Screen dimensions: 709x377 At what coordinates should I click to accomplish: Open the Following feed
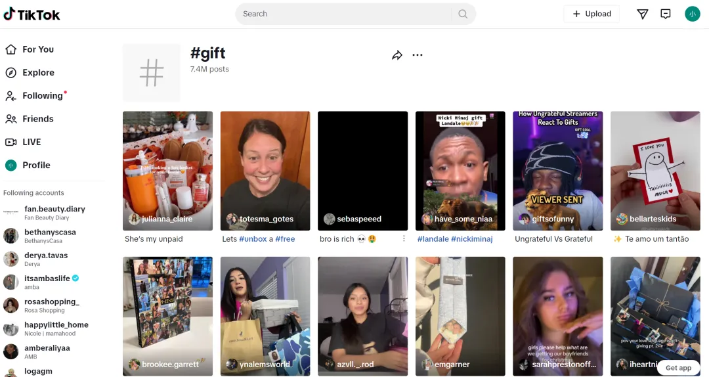43,96
